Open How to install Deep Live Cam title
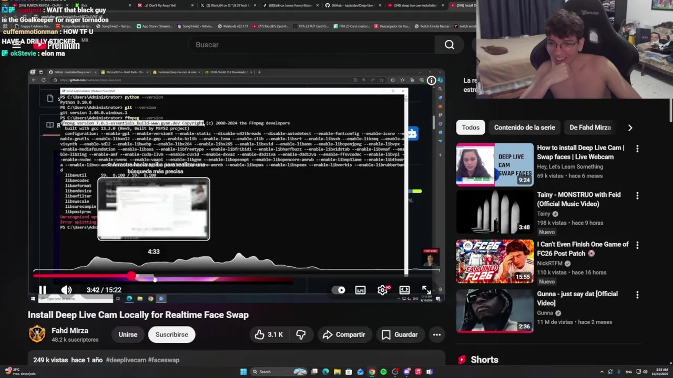 click(580, 152)
